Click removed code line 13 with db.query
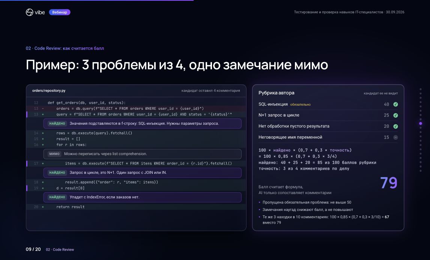The width and height of the screenshot is (430, 260). [136, 108]
